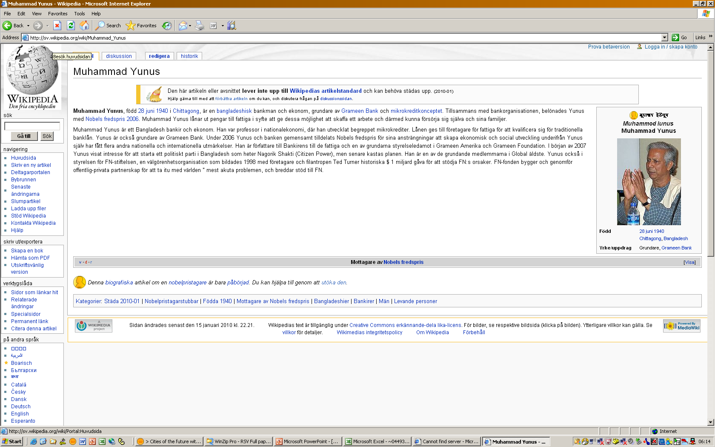This screenshot has width=715, height=447.
Task: Click the Wikipedia sök input field
Action: 32,126
